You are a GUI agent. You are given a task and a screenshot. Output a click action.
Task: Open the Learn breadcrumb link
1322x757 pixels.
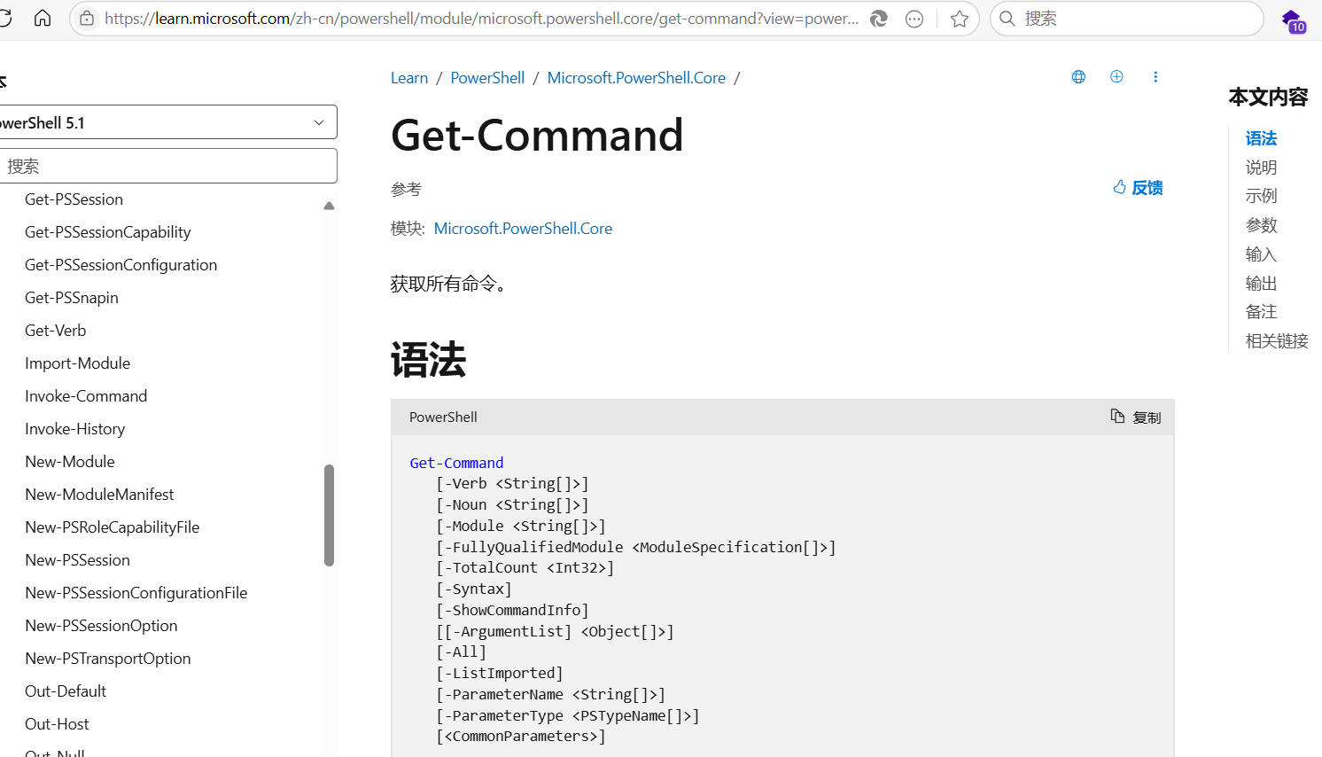point(409,78)
